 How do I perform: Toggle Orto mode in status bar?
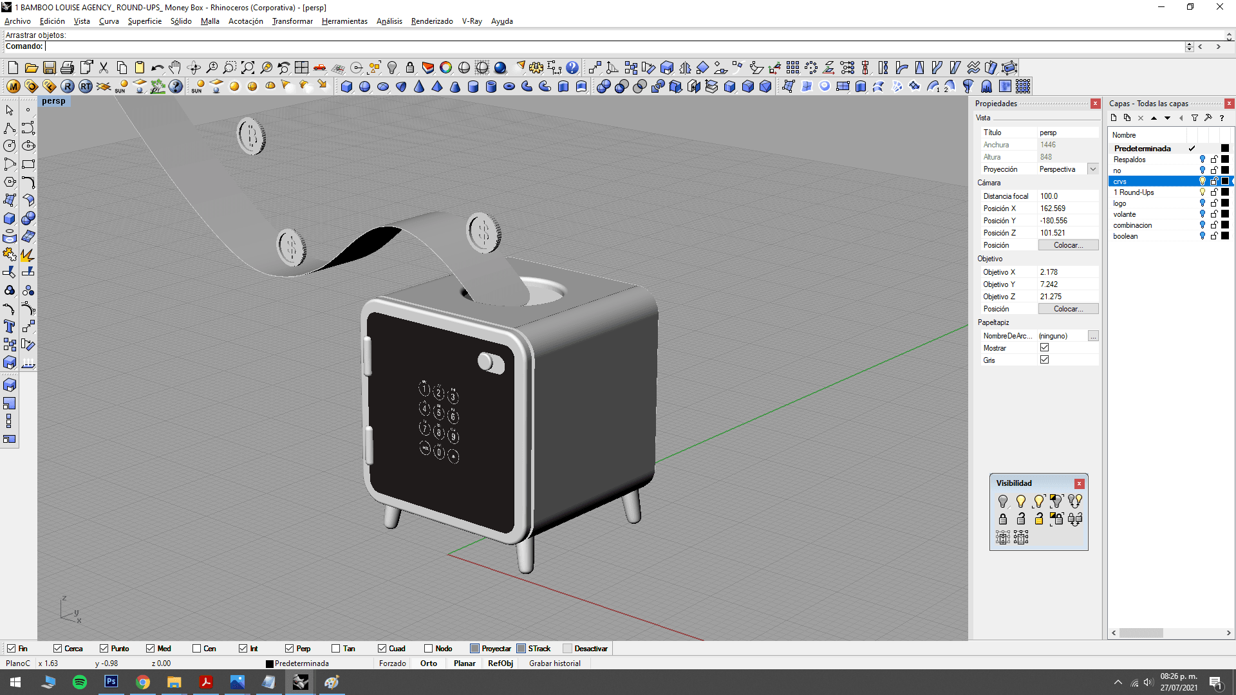(x=428, y=663)
